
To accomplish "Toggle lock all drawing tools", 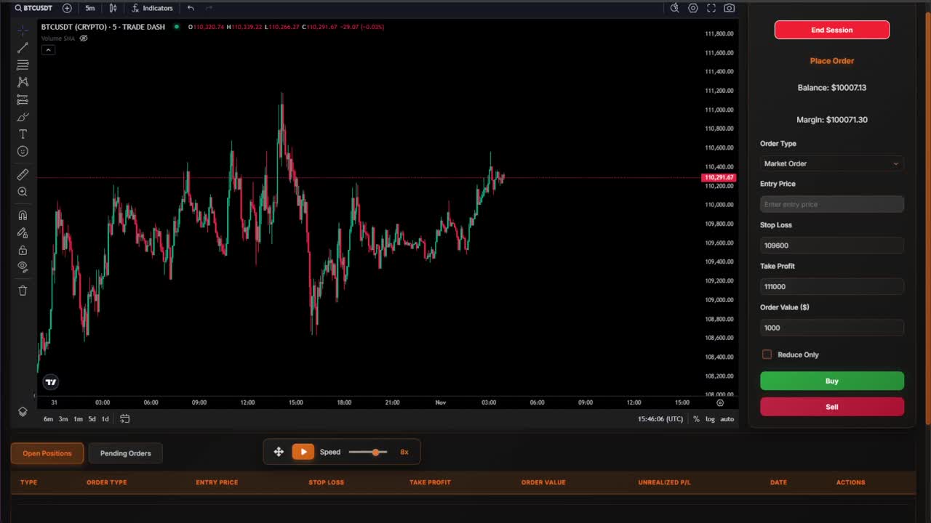I will click(23, 250).
